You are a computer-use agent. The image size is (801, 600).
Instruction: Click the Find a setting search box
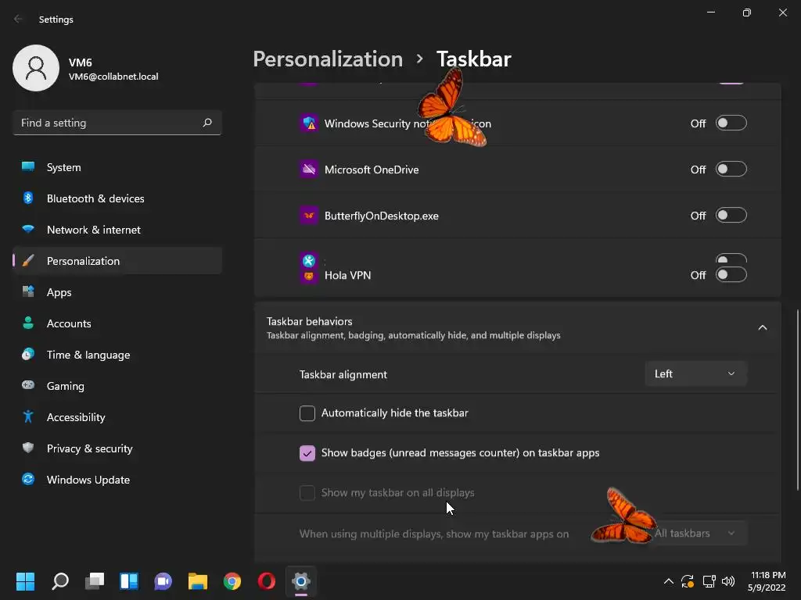point(110,123)
